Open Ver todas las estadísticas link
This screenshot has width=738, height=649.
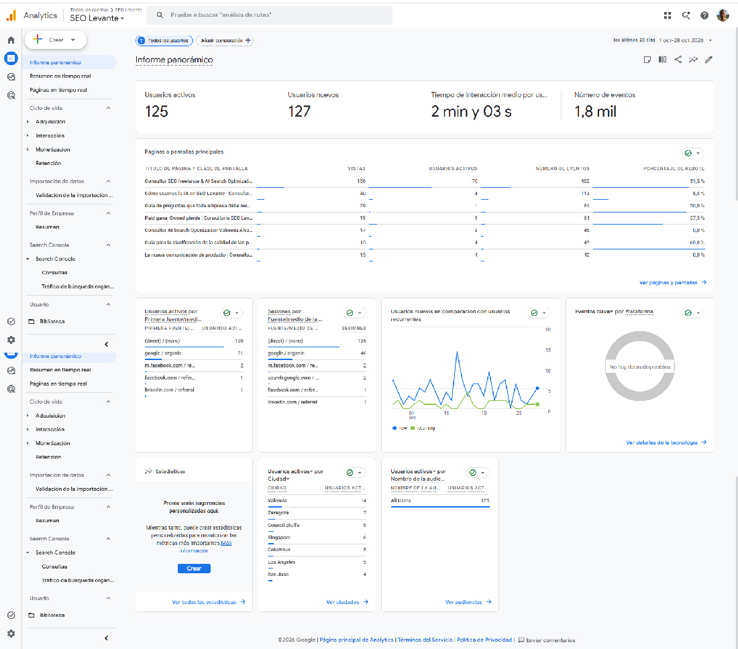tap(209, 602)
